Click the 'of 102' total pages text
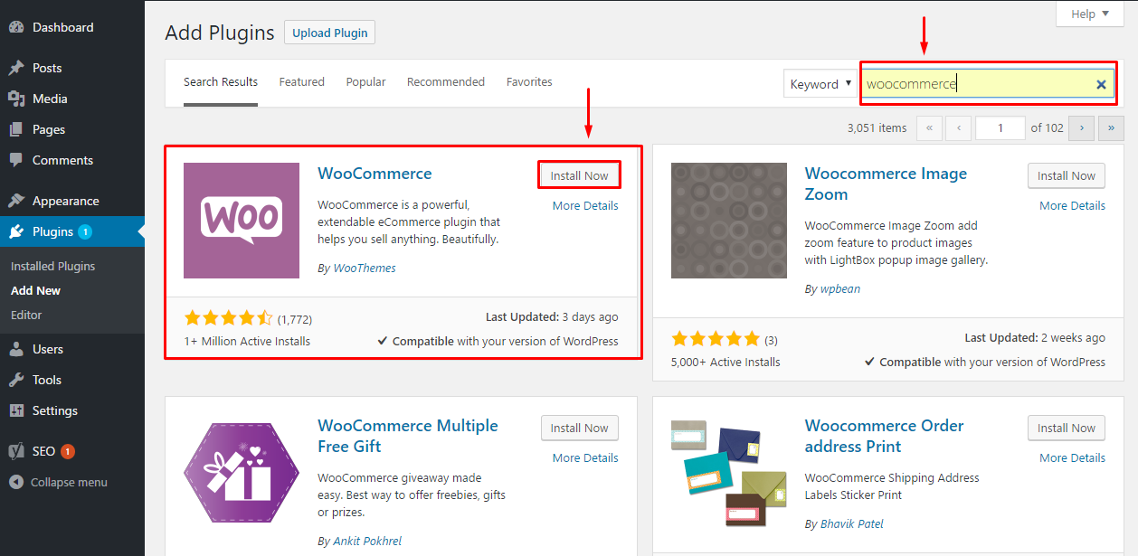This screenshot has height=556, width=1138. (x=1048, y=128)
